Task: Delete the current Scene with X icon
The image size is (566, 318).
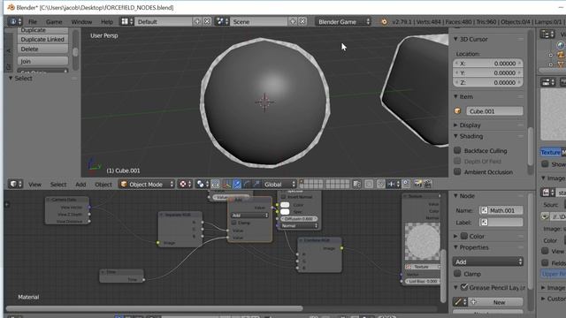Action: point(302,21)
